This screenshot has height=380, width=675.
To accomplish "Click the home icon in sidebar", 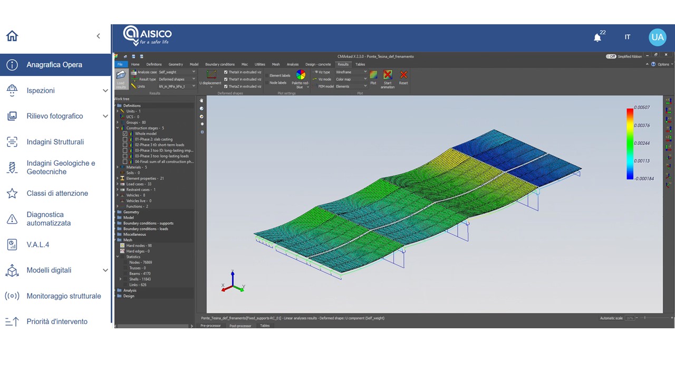I will coord(12,36).
